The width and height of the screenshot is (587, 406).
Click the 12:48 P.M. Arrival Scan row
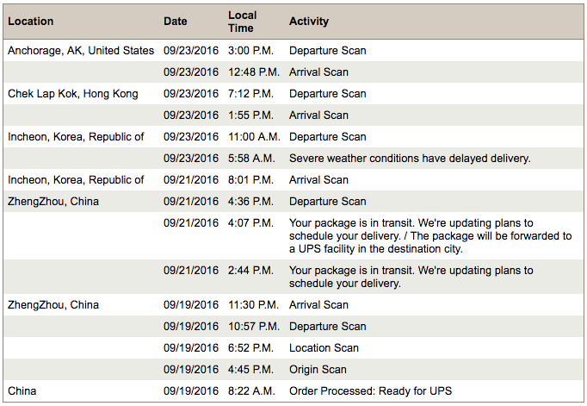(x=318, y=72)
